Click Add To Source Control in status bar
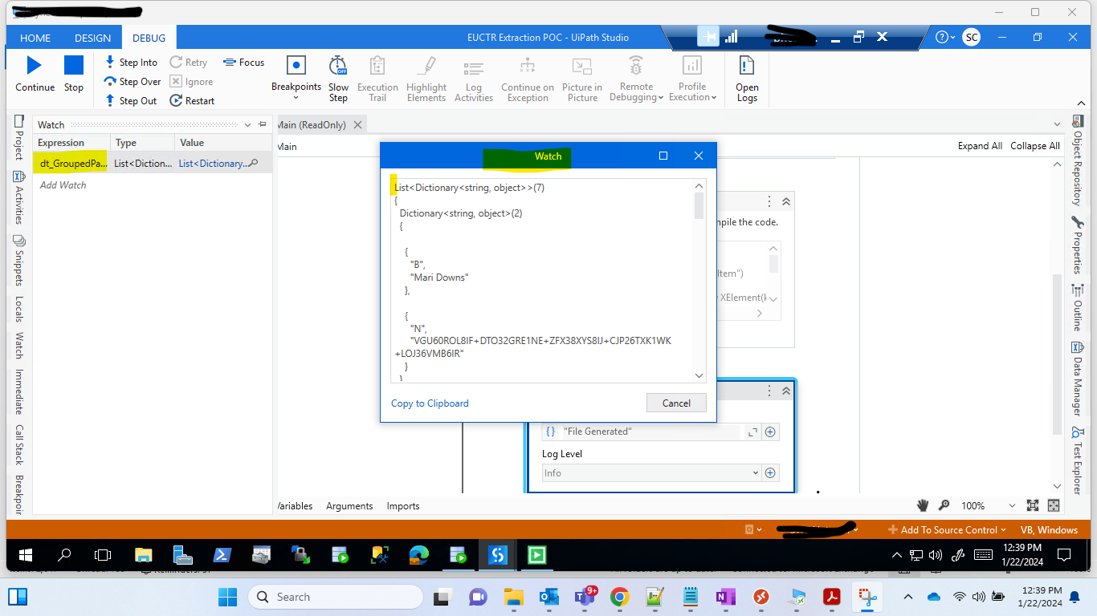1097x616 pixels. (x=947, y=529)
